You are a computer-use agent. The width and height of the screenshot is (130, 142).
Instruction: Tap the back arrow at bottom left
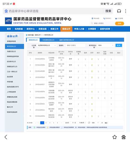[6, 137]
